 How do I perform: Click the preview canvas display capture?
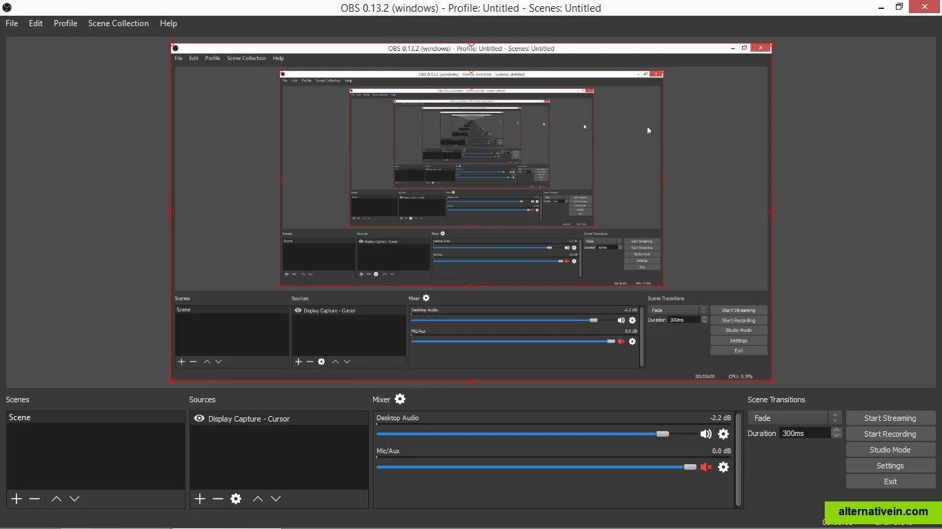click(471, 211)
